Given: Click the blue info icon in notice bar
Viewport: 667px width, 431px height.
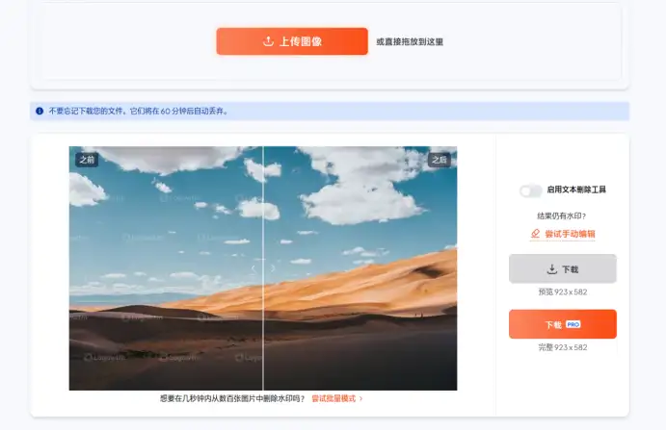Looking at the screenshot, I should 40,112.
